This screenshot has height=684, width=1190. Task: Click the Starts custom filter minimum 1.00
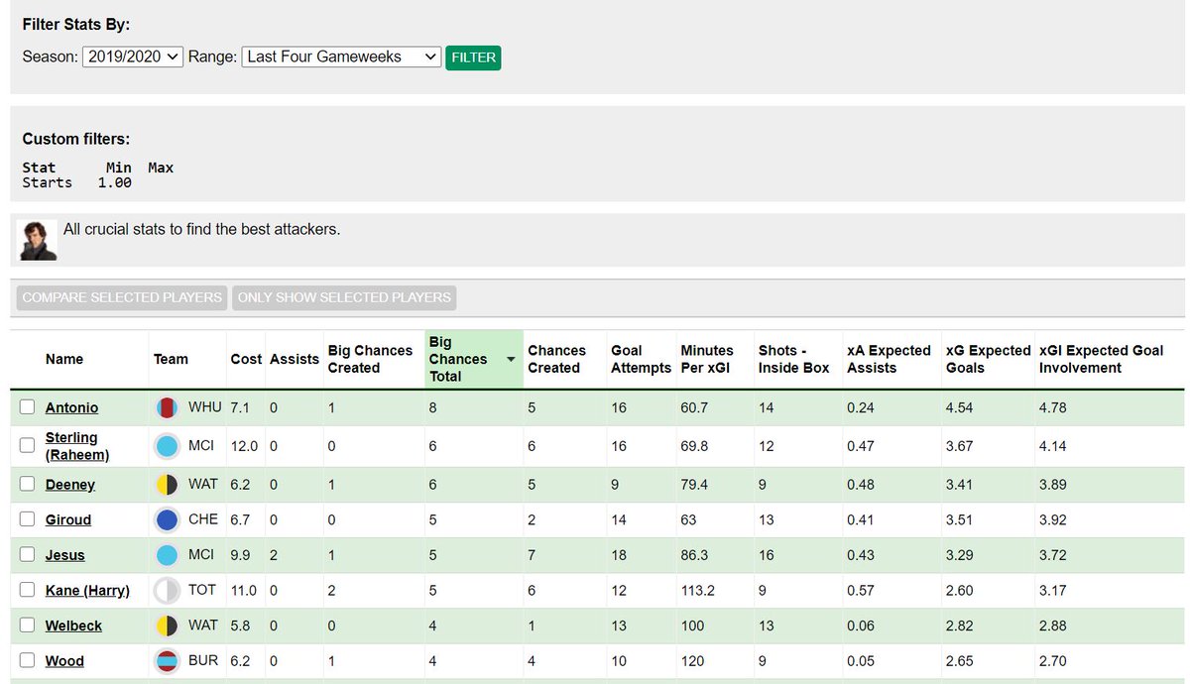114,182
